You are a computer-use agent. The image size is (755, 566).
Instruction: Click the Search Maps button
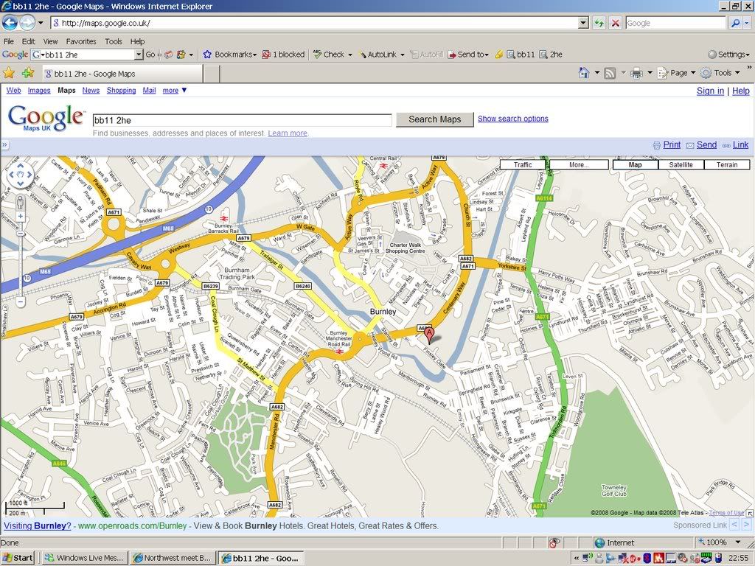tap(435, 119)
